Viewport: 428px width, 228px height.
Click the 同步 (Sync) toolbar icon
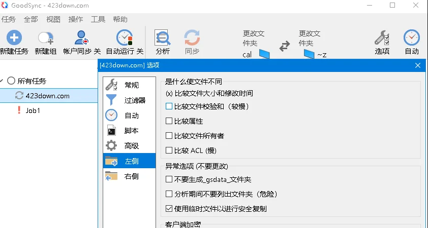pos(192,38)
